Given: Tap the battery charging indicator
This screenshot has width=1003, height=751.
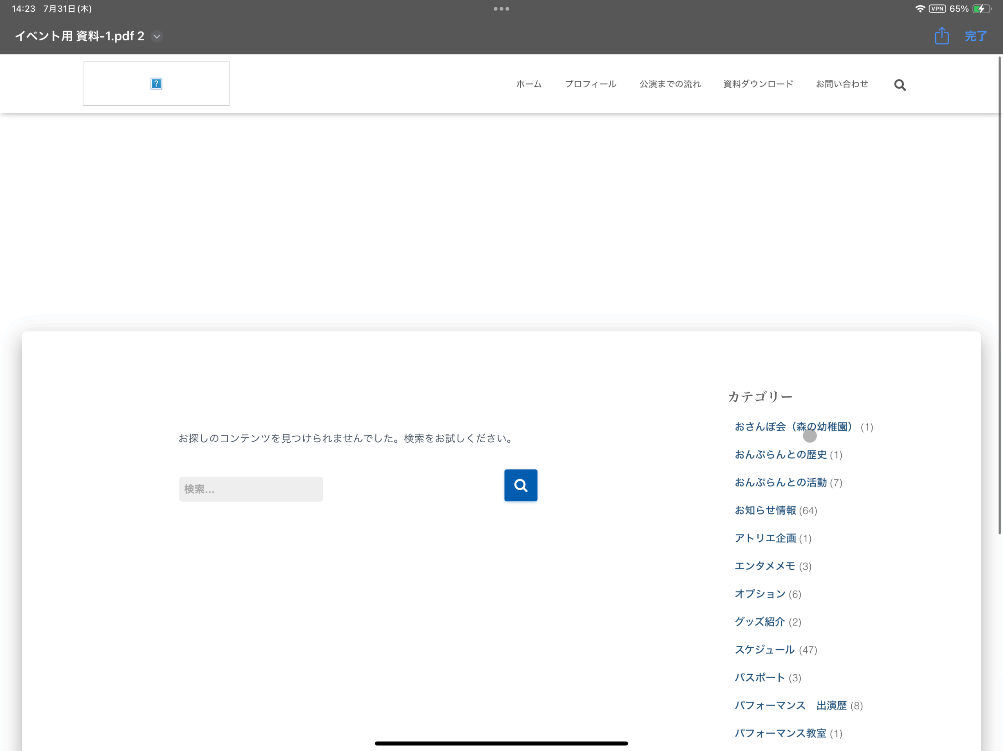Looking at the screenshot, I should (x=981, y=8).
